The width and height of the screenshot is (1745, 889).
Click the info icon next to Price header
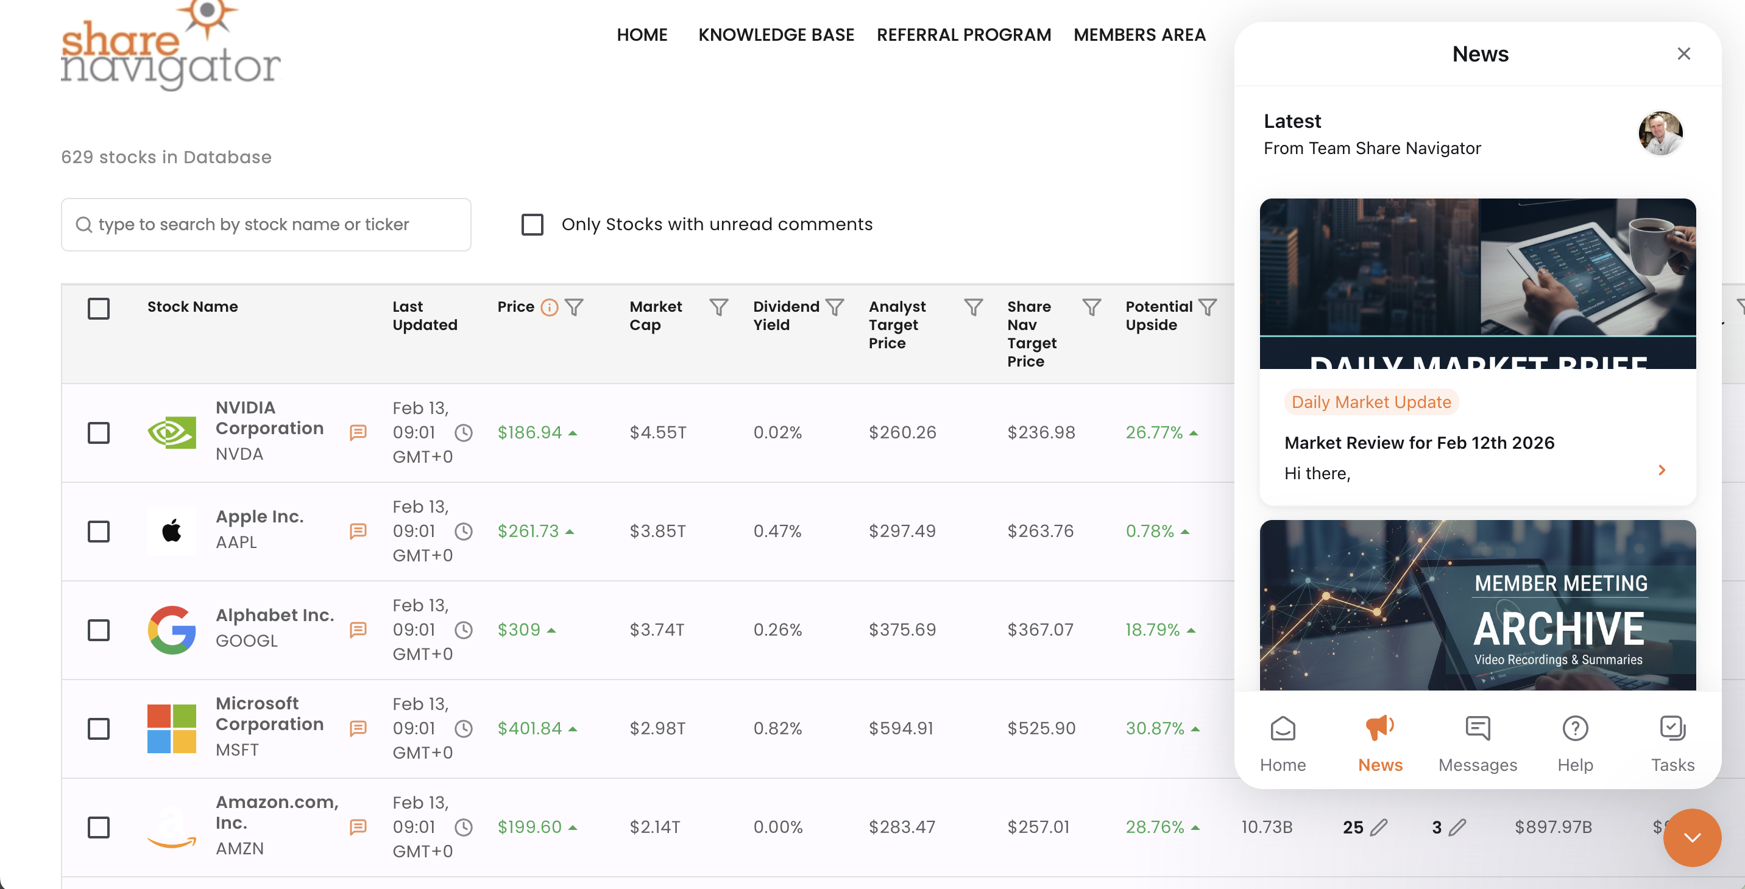tap(549, 307)
